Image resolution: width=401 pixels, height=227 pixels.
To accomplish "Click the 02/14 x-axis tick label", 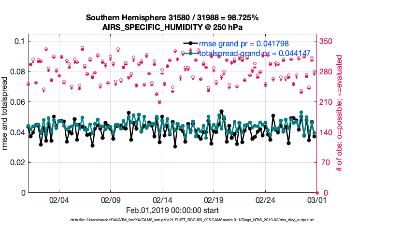I will coord(162,200).
